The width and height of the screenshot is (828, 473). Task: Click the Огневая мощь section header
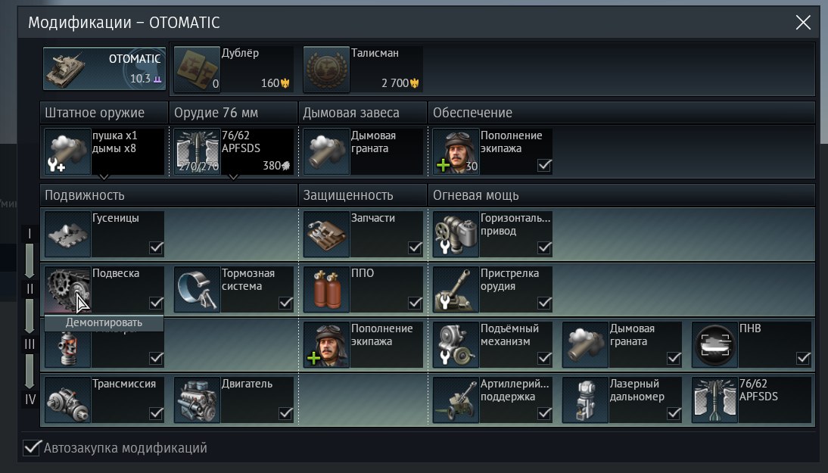point(621,195)
